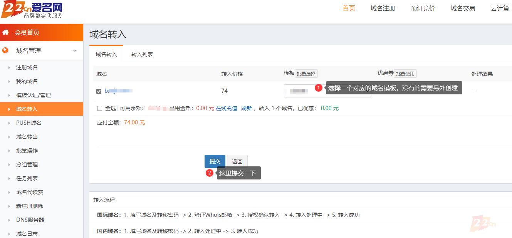Open 模板认证/管理 in the sidebar
Image resolution: width=512 pixels, height=238 pixels.
pos(34,95)
